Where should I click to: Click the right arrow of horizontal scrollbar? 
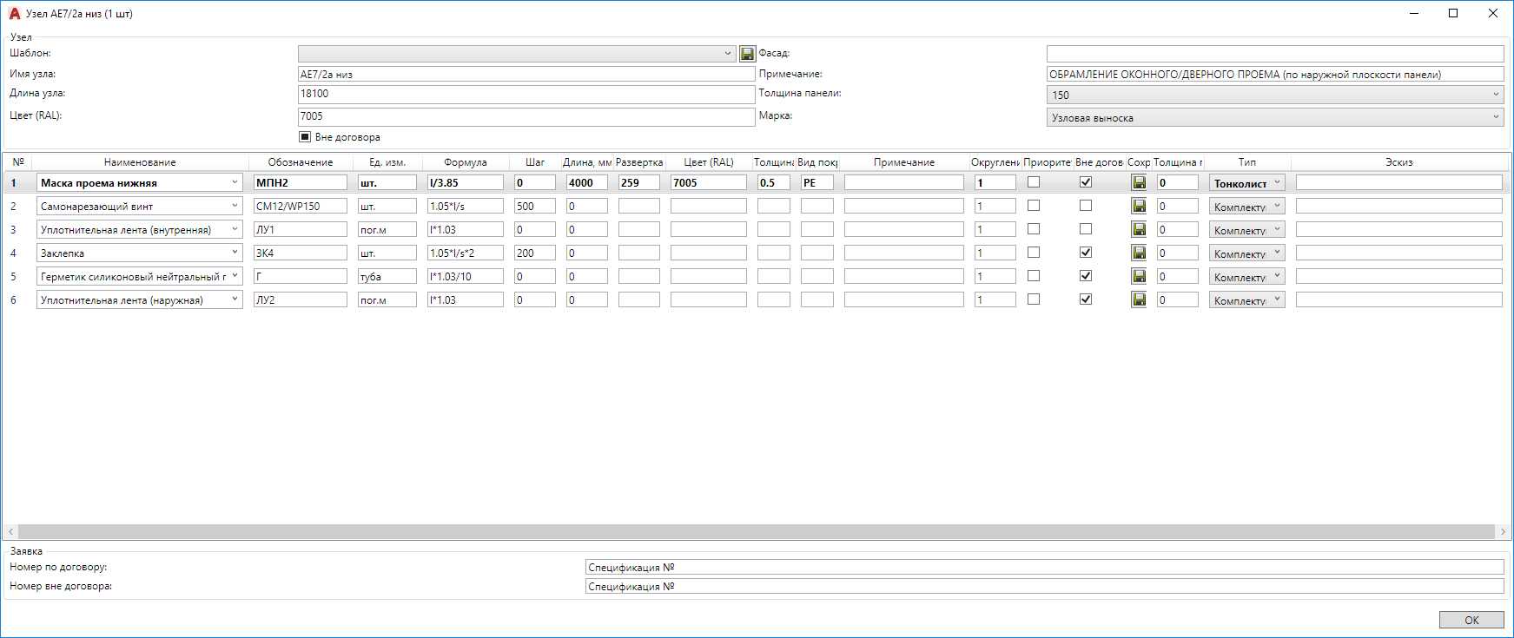[x=1503, y=531]
